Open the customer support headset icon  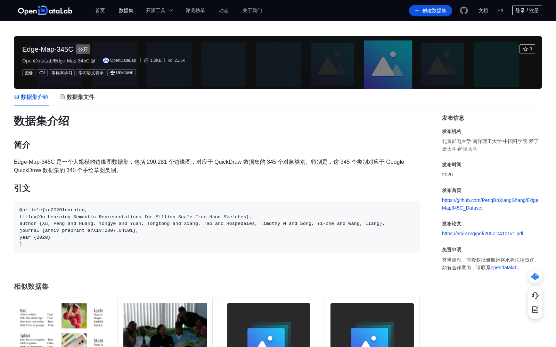click(535, 296)
